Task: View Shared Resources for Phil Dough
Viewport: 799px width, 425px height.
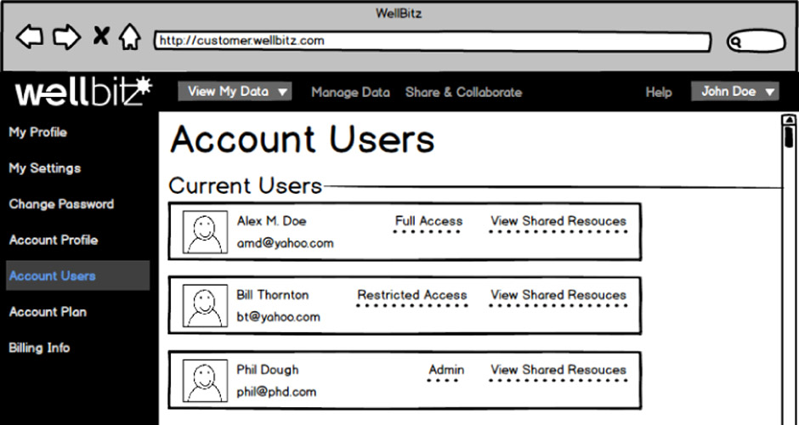Action: tap(558, 371)
